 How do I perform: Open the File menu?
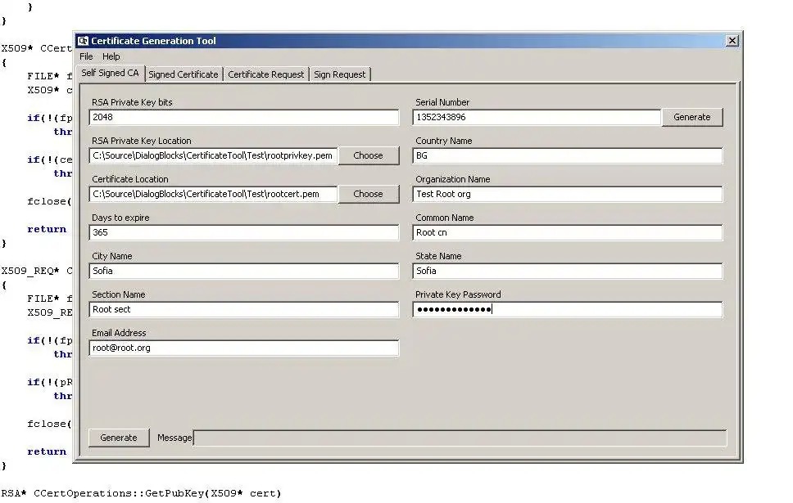point(86,56)
